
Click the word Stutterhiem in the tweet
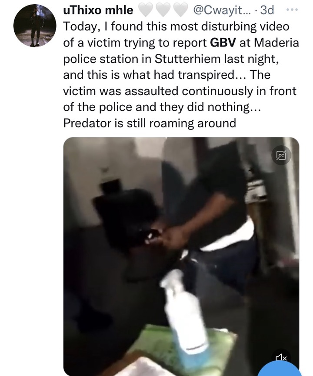pyautogui.click(x=187, y=59)
